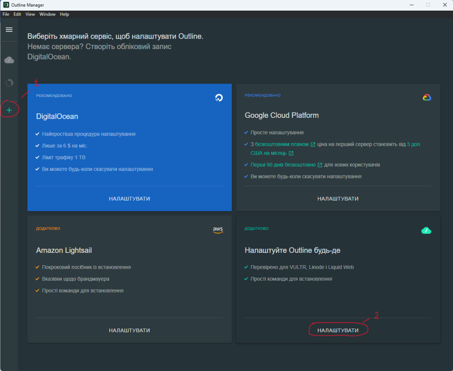Click the external link icon after "США на місяць"

pyautogui.click(x=291, y=153)
